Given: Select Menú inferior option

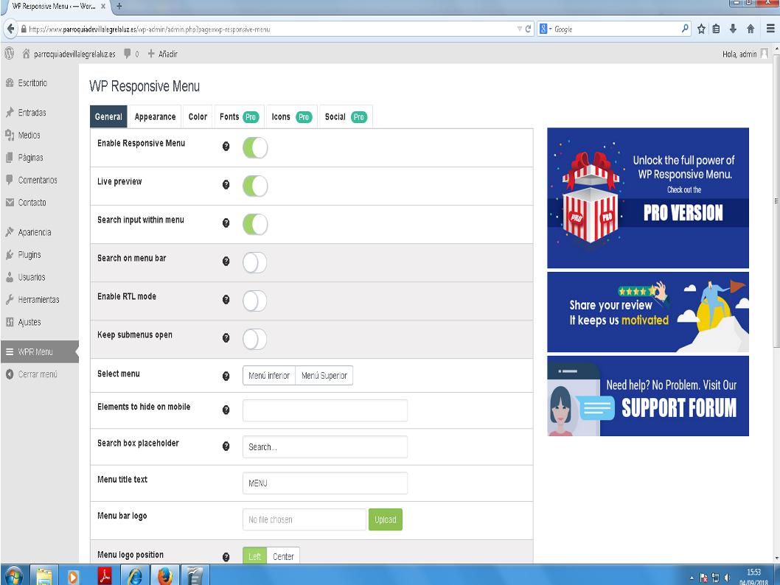Looking at the screenshot, I should 269,375.
